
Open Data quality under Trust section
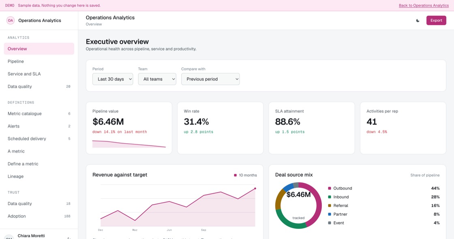(x=39, y=203)
